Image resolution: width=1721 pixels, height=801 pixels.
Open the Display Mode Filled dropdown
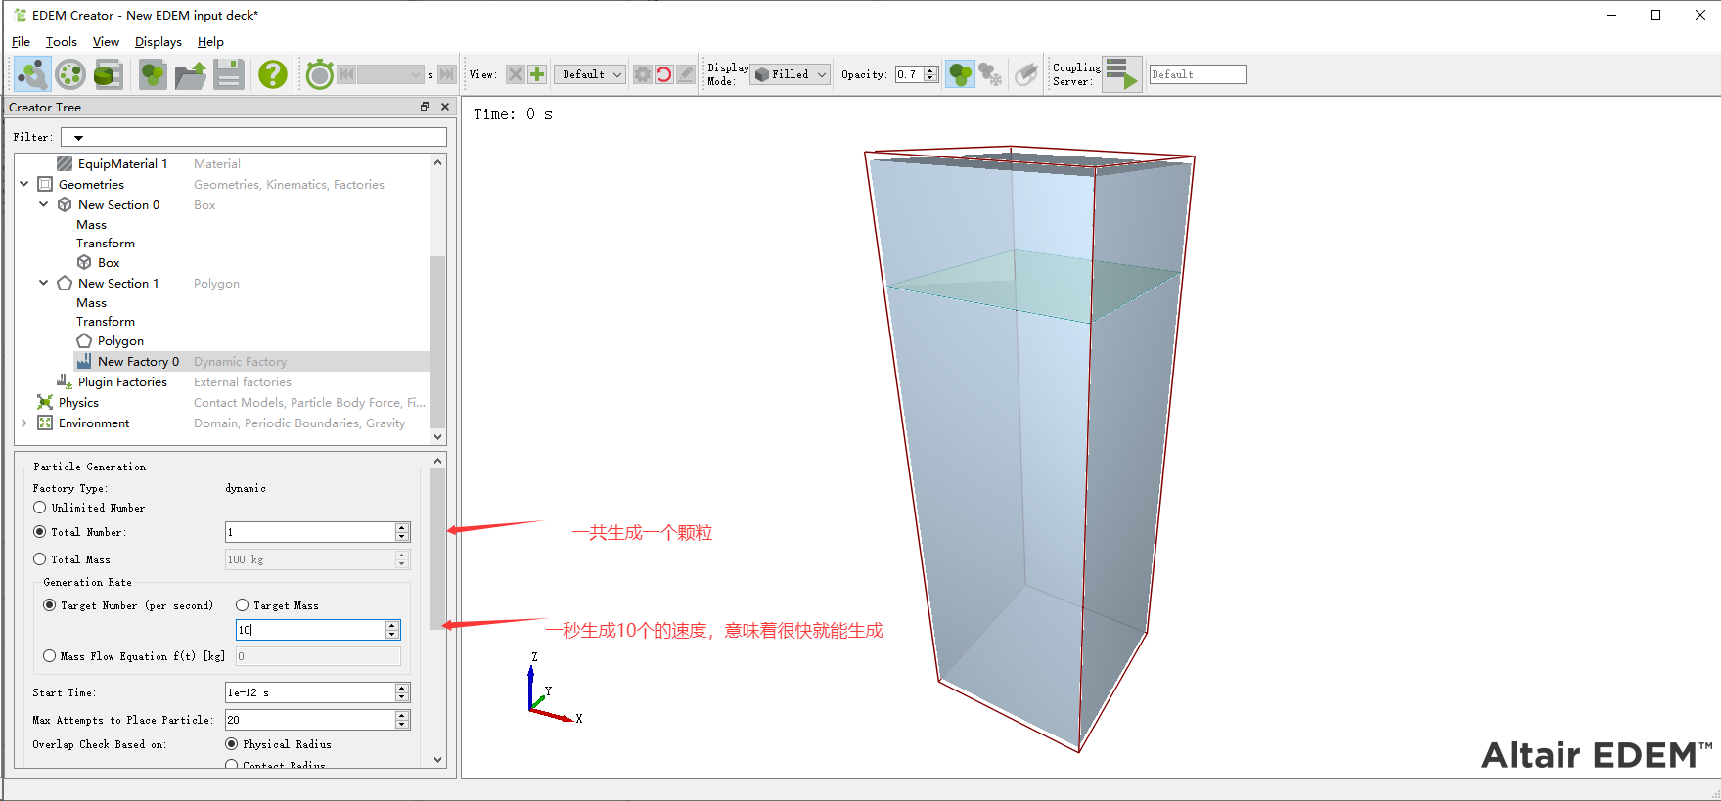click(791, 74)
